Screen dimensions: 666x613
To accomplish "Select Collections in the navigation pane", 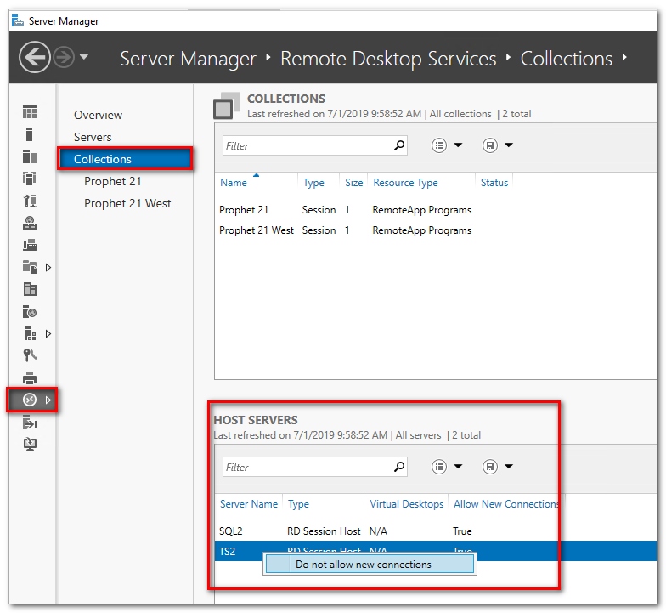I will click(x=126, y=159).
